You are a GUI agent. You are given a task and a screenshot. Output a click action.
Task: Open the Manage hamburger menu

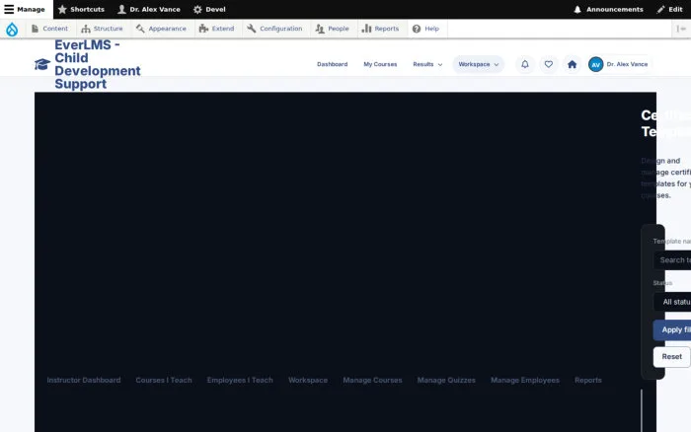pyautogui.click(x=25, y=9)
